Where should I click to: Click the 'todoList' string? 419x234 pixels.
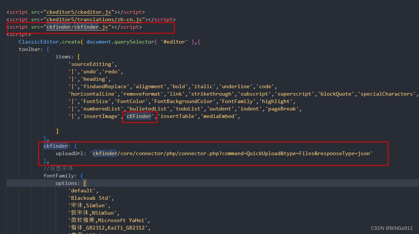(188, 109)
